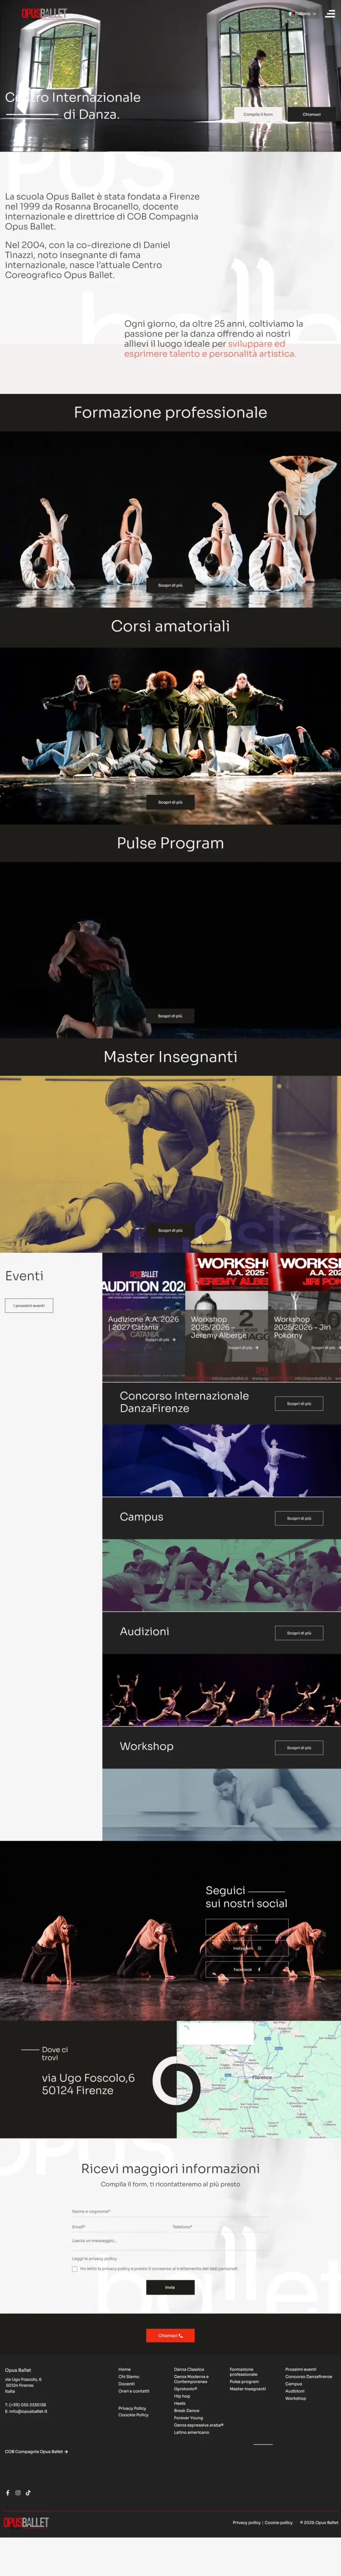The height and width of the screenshot is (2576, 341).
Task: Open the 'Hip hop' footer link
Action: tap(182, 2396)
